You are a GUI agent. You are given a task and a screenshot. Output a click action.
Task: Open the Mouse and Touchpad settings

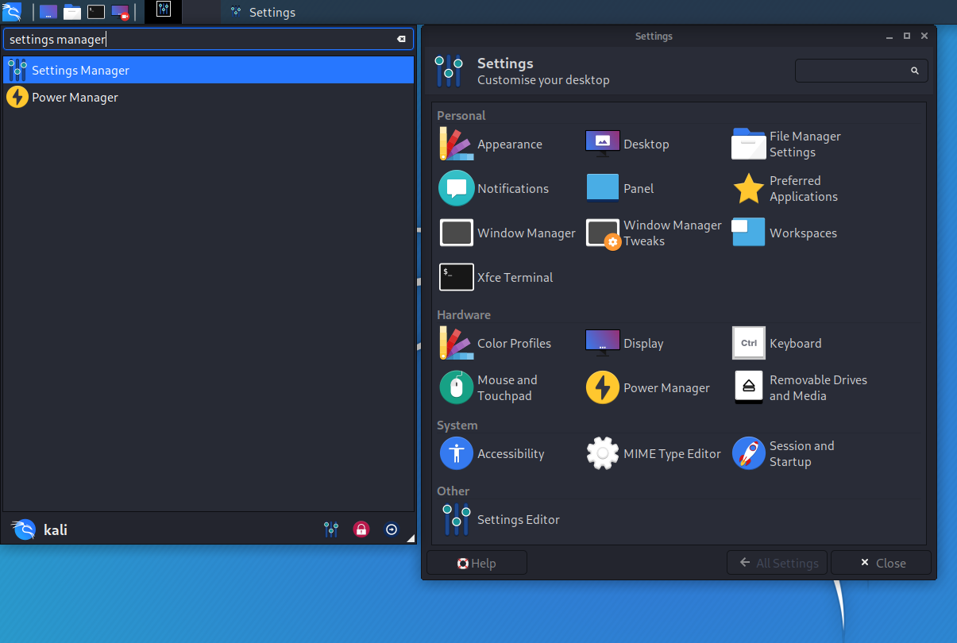pos(500,387)
